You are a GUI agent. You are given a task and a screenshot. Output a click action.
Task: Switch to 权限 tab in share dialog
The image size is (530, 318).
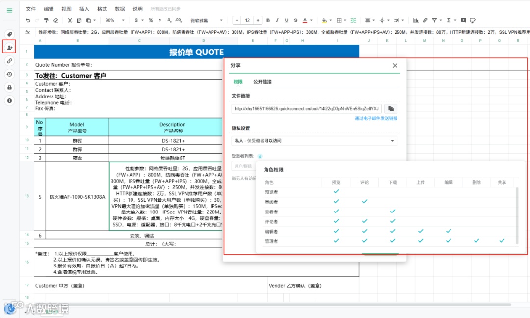[238, 82]
